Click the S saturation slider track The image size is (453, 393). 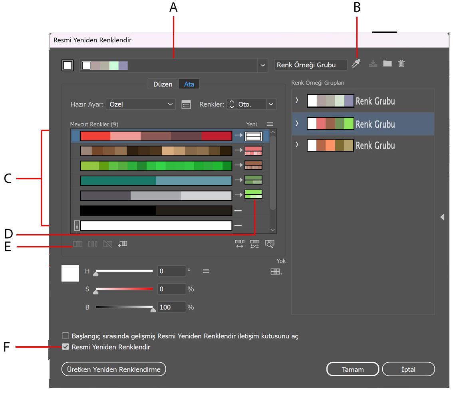click(124, 289)
